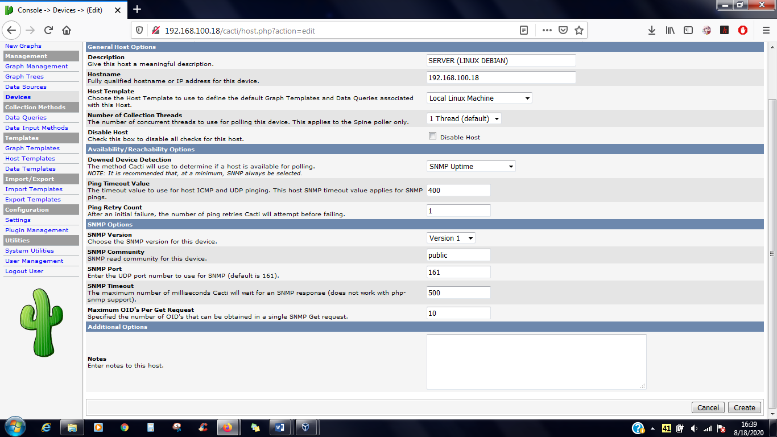Image resolution: width=777 pixels, height=437 pixels.
Task: Open the Firefox library icon
Action: 670,31
